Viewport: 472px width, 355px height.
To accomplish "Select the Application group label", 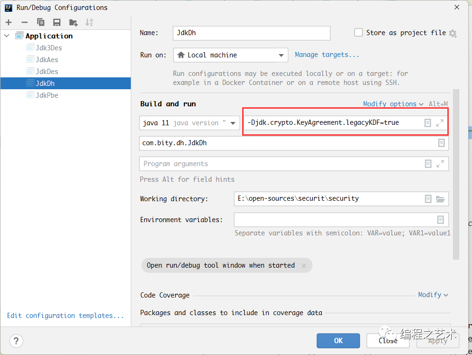I will (x=49, y=36).
